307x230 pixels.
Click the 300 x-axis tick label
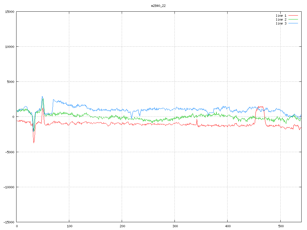pyautogui.click(x=175, y=226)
